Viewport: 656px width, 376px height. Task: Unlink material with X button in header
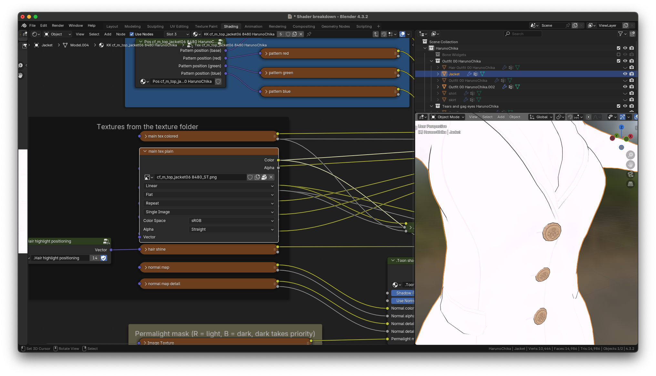301,34
